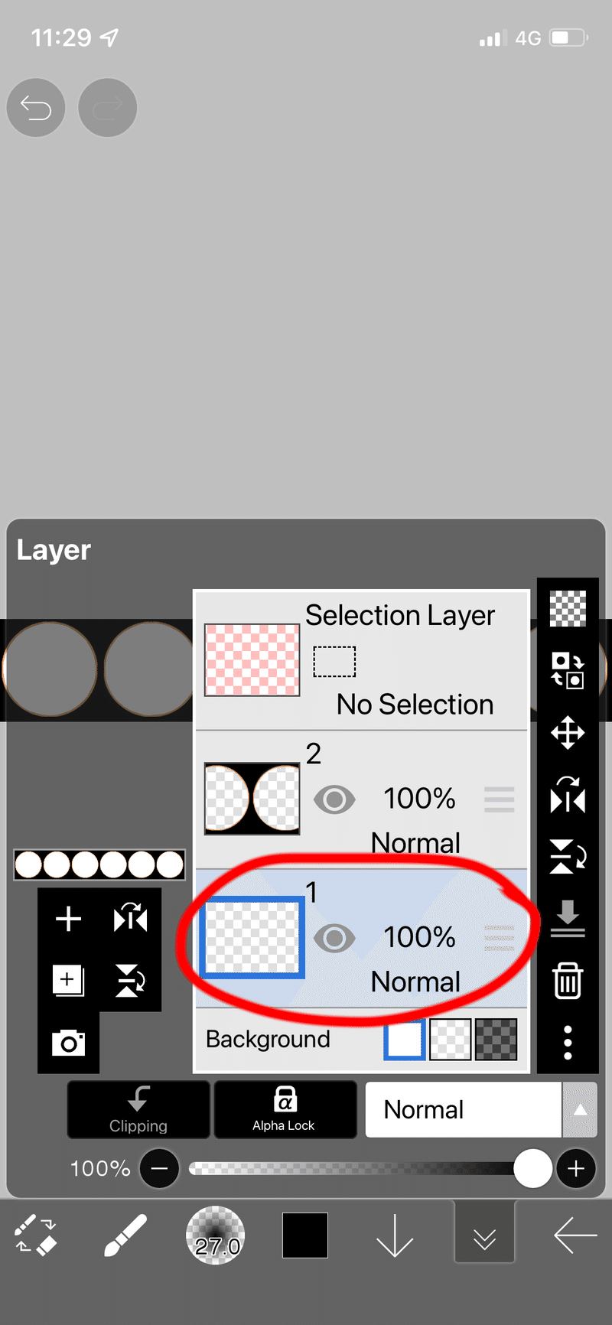The height and width of the screenshot is (1325, 612).
Task: Select the brush tool in bottom bar
Action: 125,1235
